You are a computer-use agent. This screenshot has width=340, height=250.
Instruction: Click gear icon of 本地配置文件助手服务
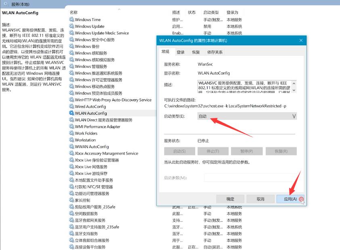(x=71, y=180)
